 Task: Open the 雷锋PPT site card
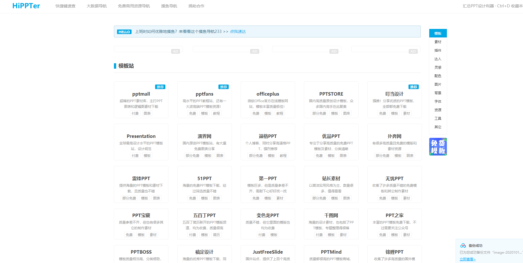[141, 184]
